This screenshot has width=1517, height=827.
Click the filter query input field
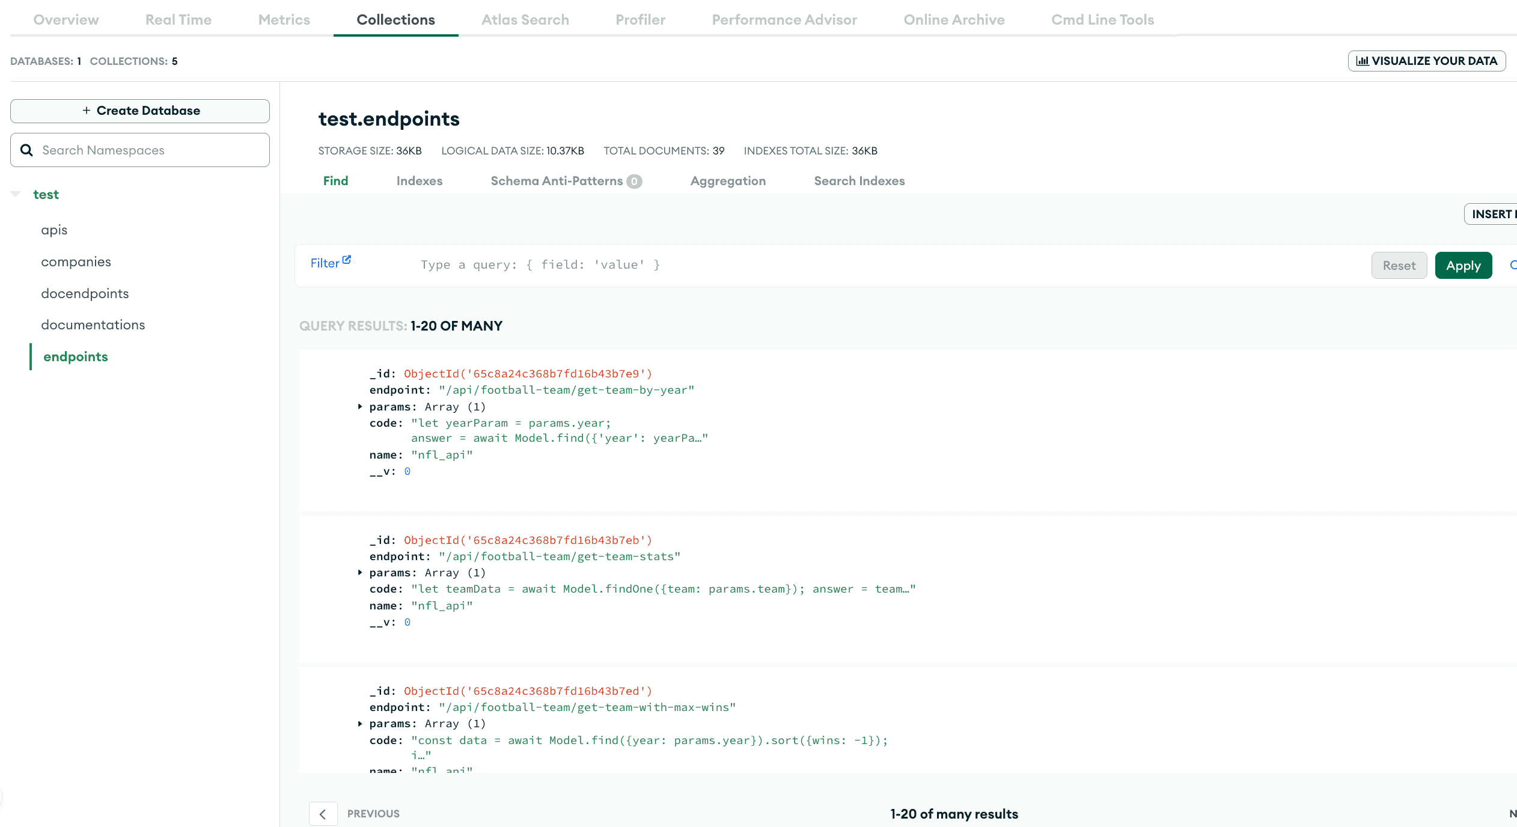pyautogui.click(x=841, y=265)
